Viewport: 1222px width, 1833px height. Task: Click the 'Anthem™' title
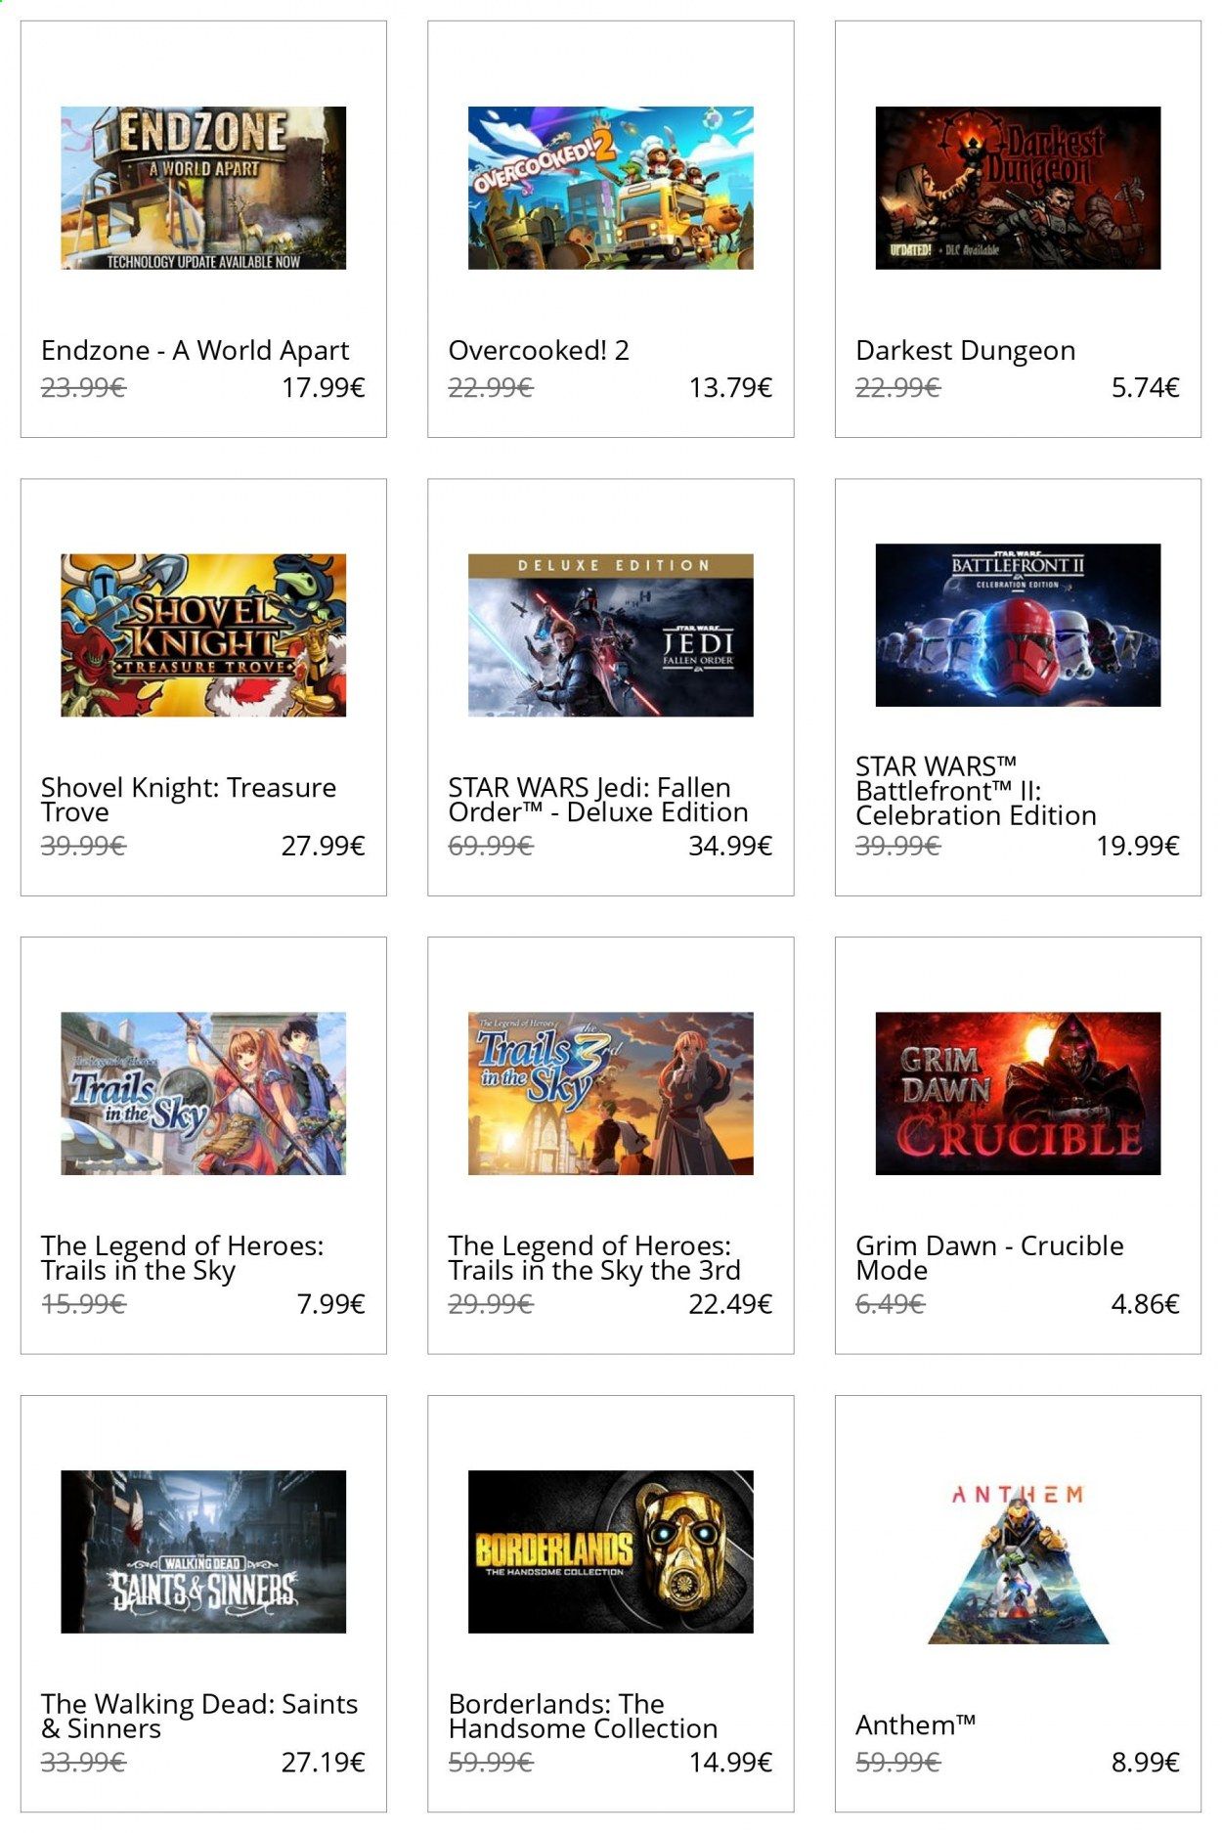pyautogui.click(x=915, y=1724)
